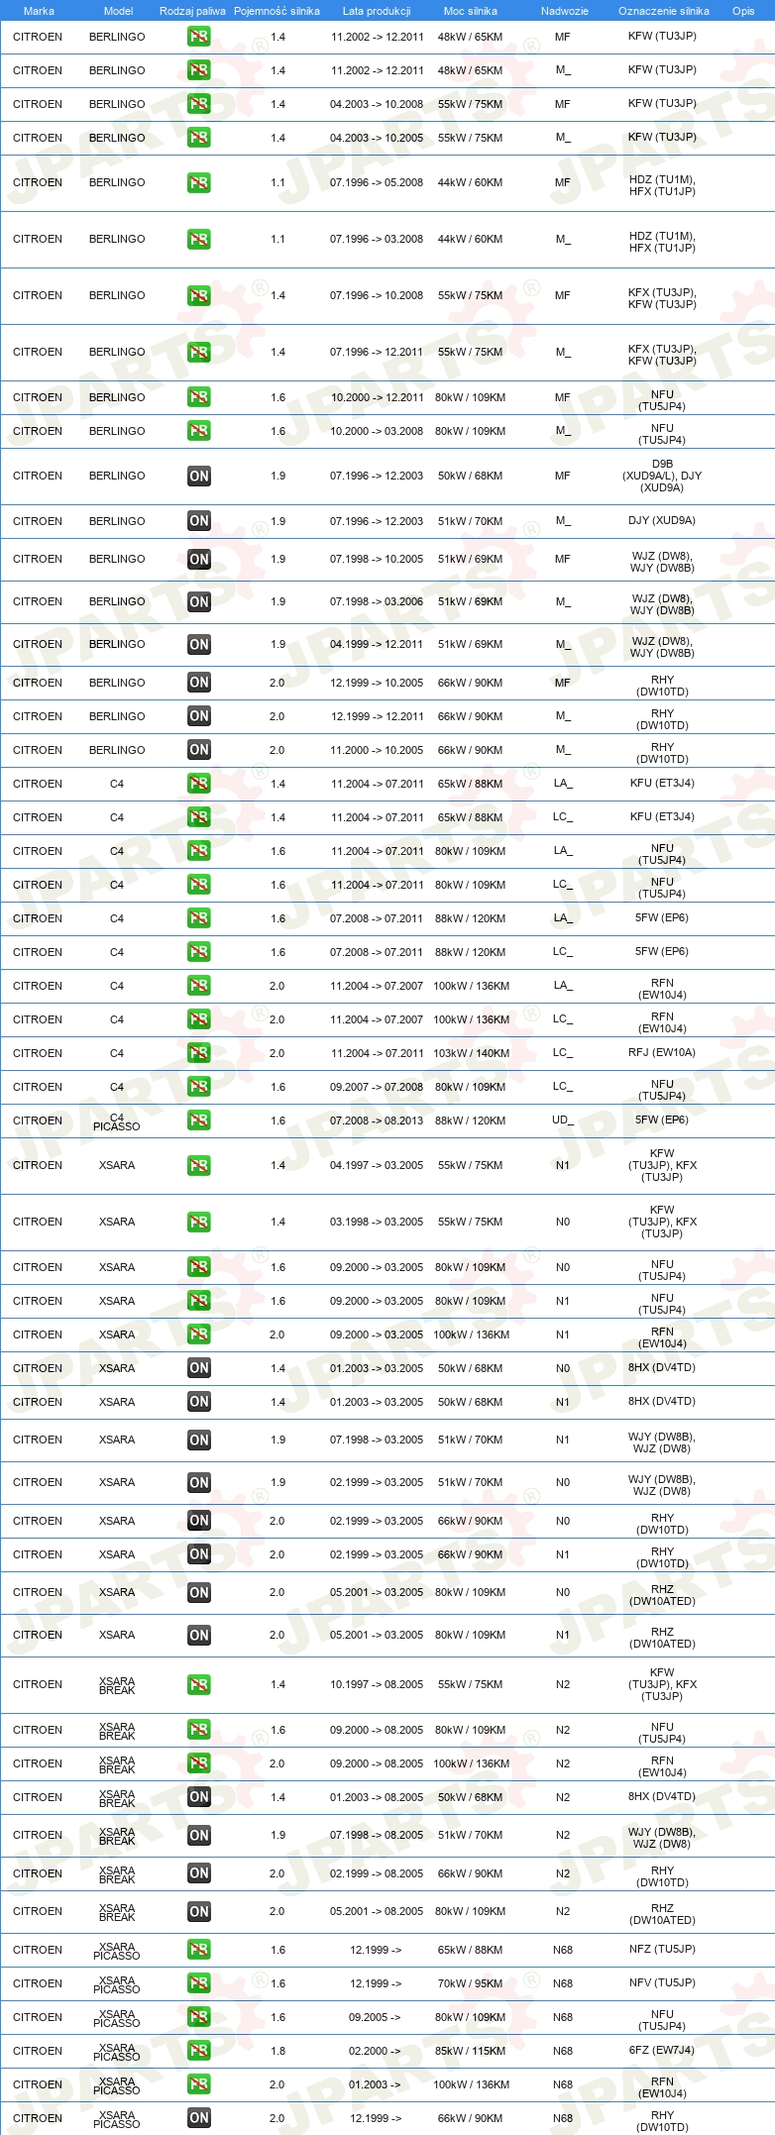Click the Opis column header
Image resolution: width=775 pixels, height=2135 pixels.
pyautogui.click(x=743, y=11)
